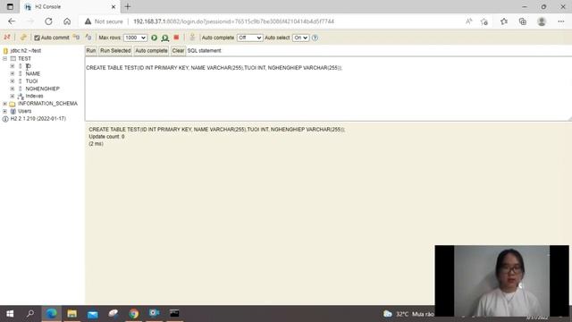
Task: Expand the Users node
Action: point(4,111)
